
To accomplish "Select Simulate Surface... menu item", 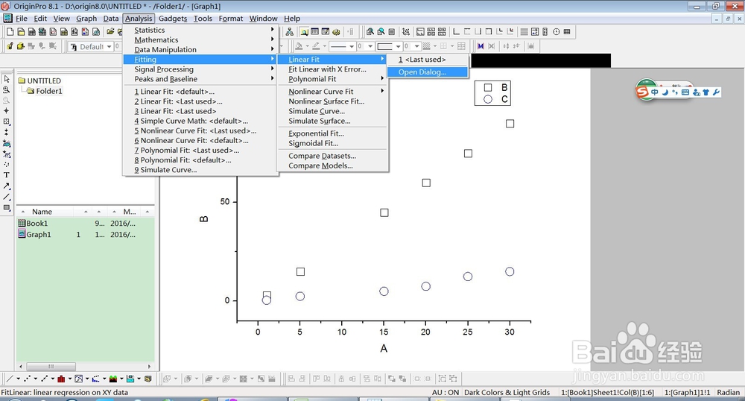I will click(x=332, y=121).
